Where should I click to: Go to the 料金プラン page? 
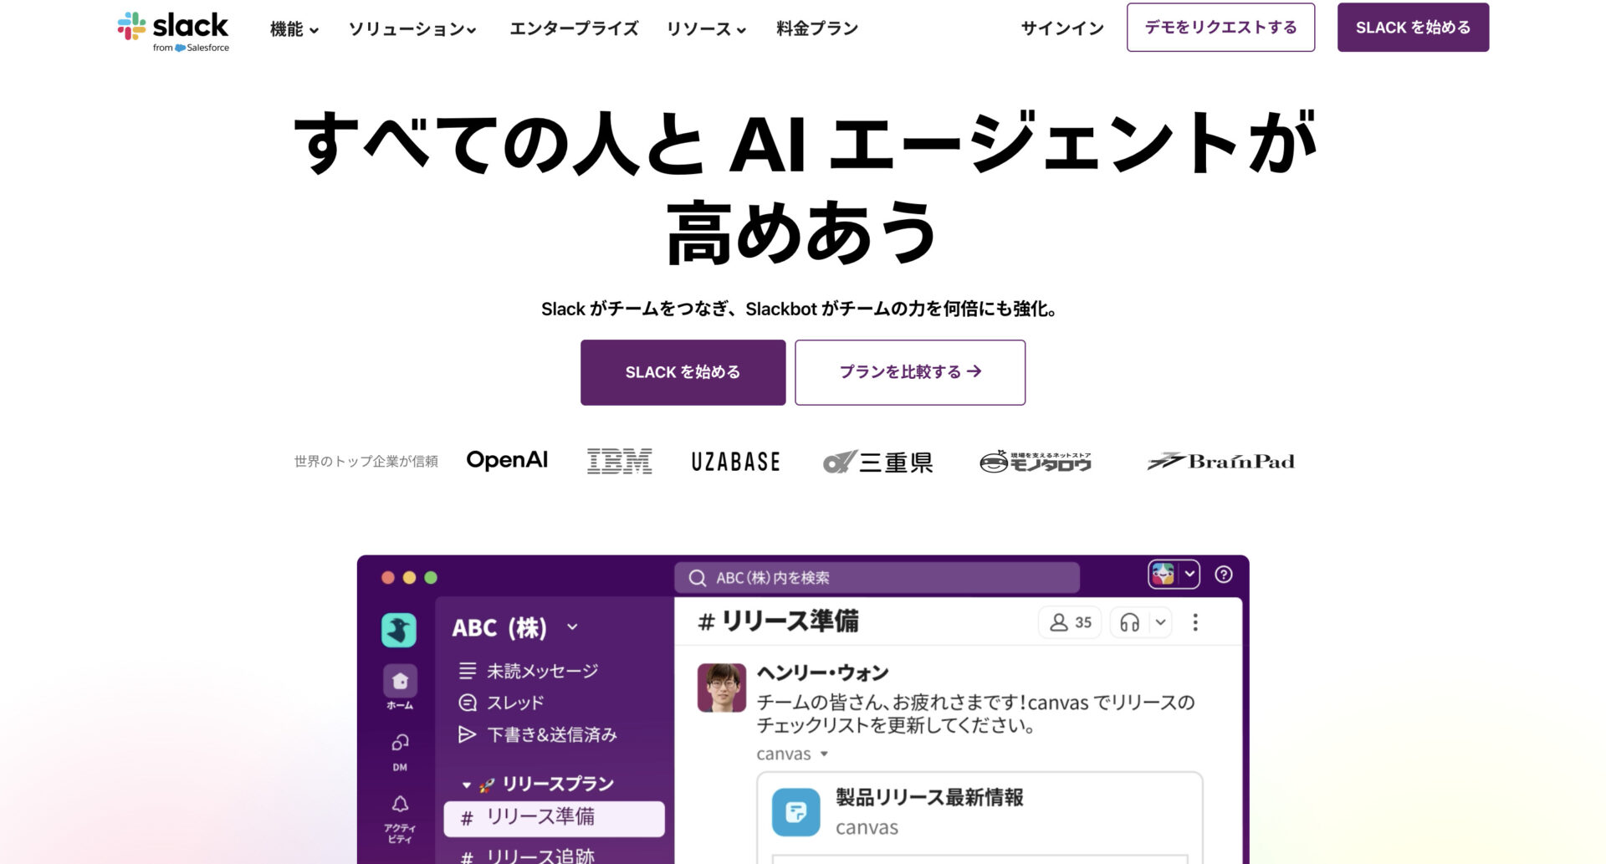click(x=817, y=29)
